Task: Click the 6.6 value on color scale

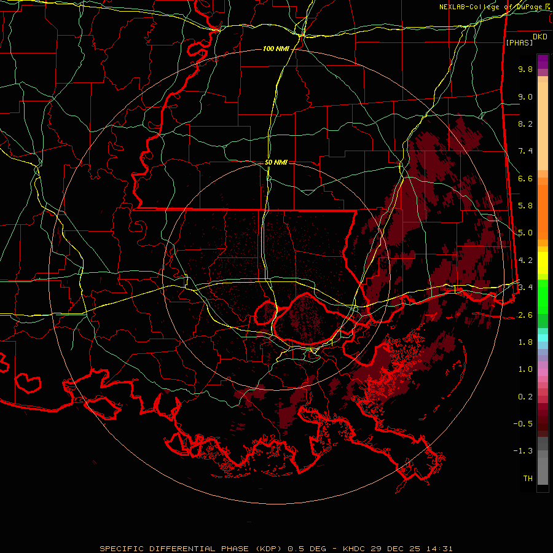Action: pyautogui.click(x=525, y=178)
